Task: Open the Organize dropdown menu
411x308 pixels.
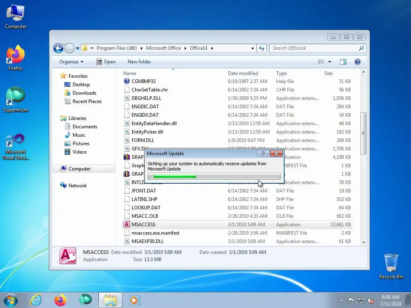Action: tap(71, 62)
